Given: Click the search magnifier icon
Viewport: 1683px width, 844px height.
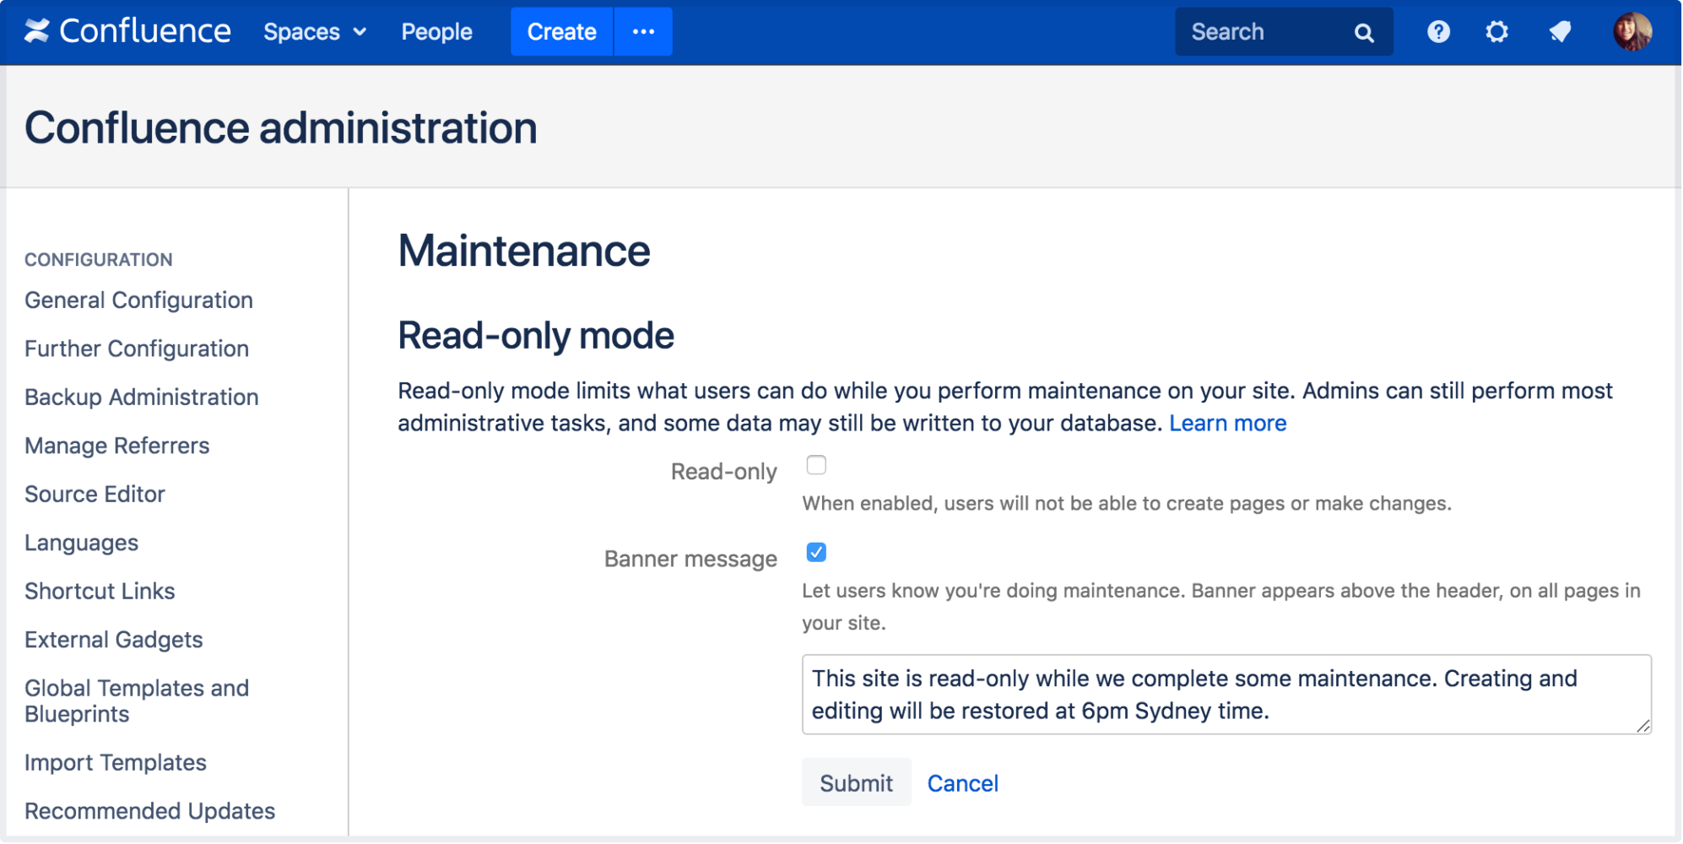Looking at the screenshot, I should coord(1365,31).
